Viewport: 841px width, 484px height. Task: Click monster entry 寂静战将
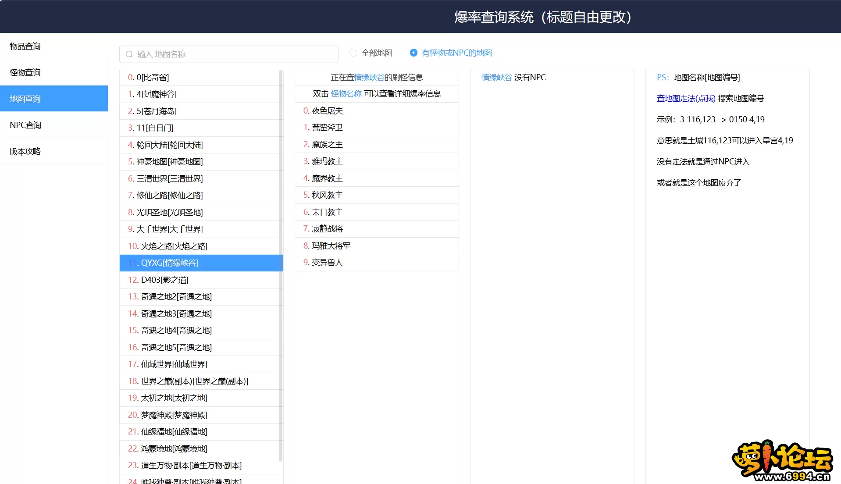377,229
